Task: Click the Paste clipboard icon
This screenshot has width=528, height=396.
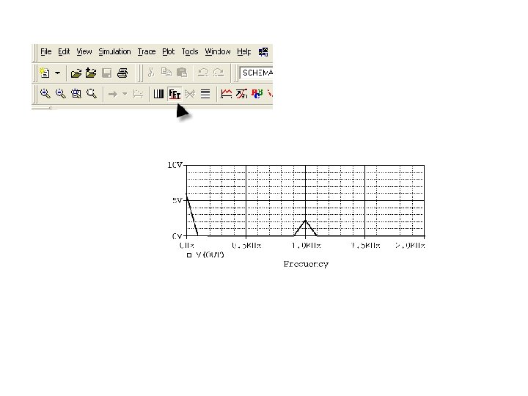Action: [182, 73]
